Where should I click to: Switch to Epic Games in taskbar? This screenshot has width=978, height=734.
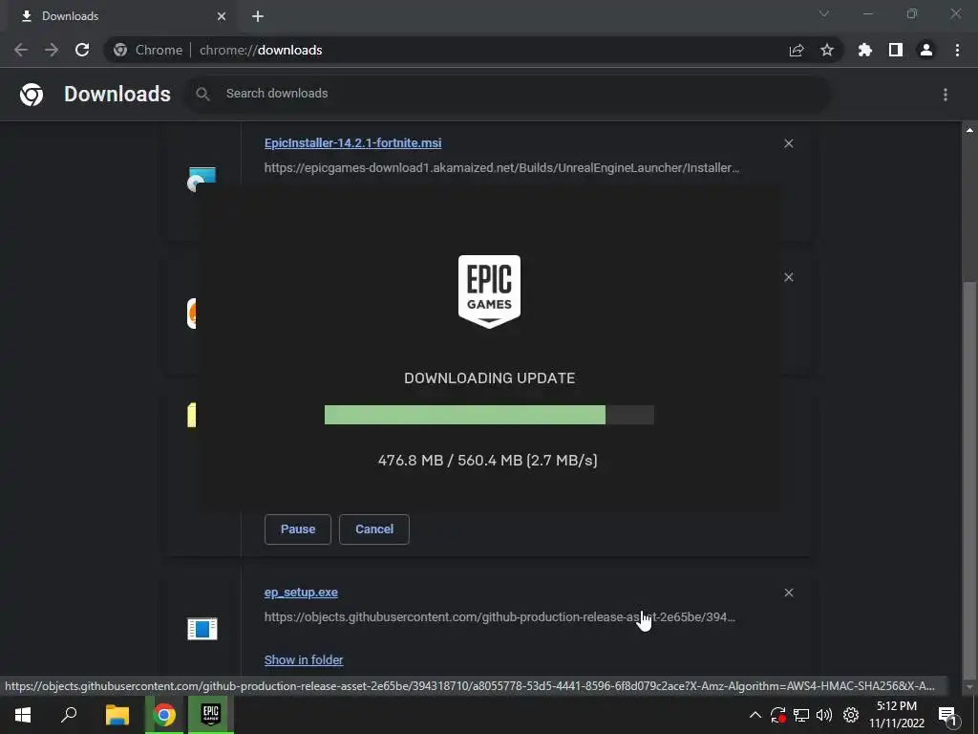pyautogui.click(x=211, y=715)
